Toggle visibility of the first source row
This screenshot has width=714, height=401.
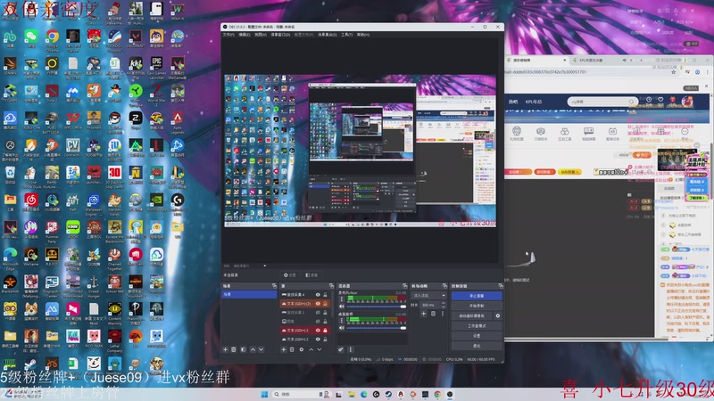coord(318,295)
